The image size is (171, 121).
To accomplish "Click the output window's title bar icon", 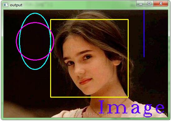I will pos(6,5).
